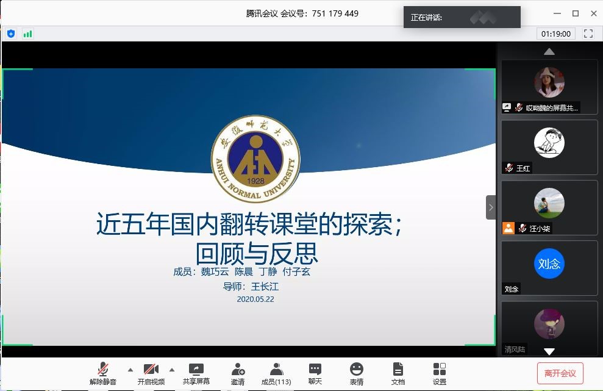This screenshot has width=603, height=391.
Task: Select 刘念 participant tile
Action: pos(549,267)
